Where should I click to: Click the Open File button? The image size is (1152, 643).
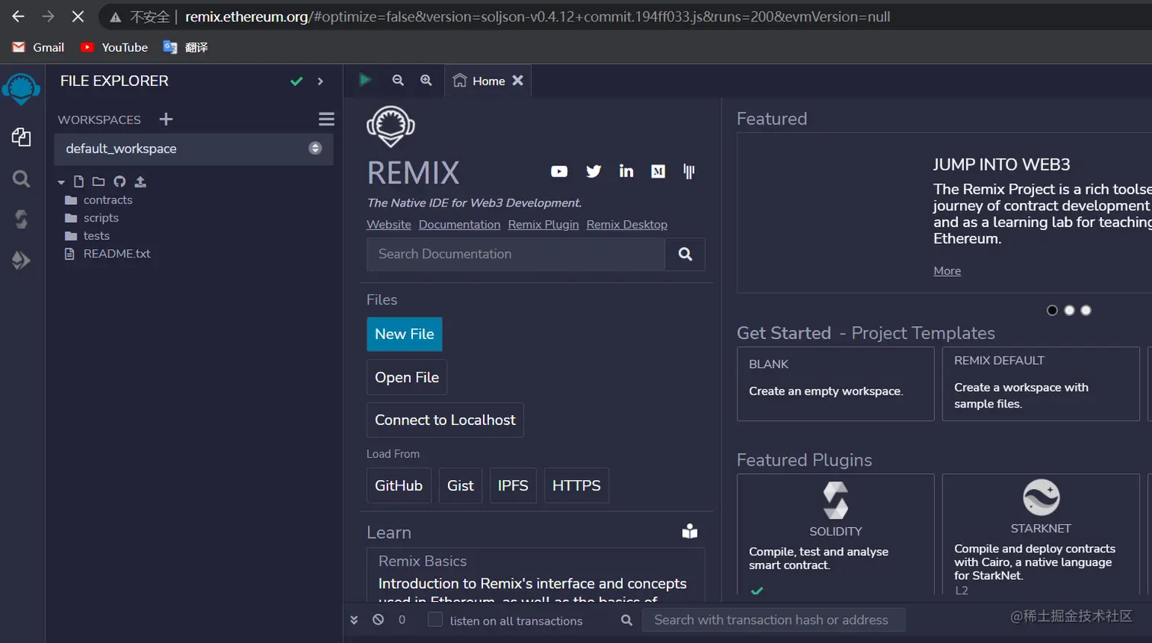click(407, 377)
